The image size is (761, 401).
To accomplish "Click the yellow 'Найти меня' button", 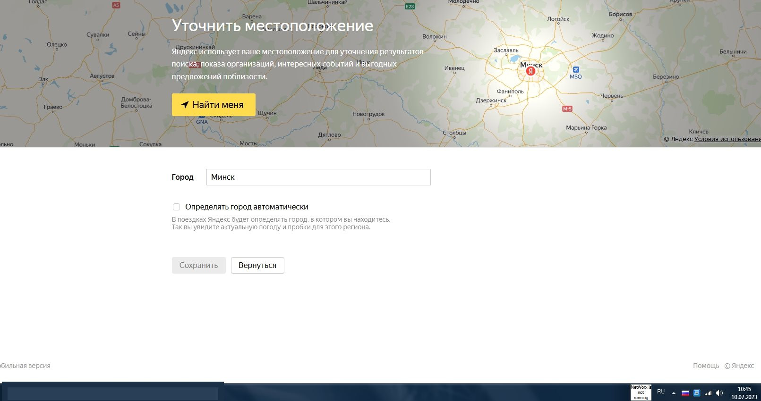I will pos(214,105).
